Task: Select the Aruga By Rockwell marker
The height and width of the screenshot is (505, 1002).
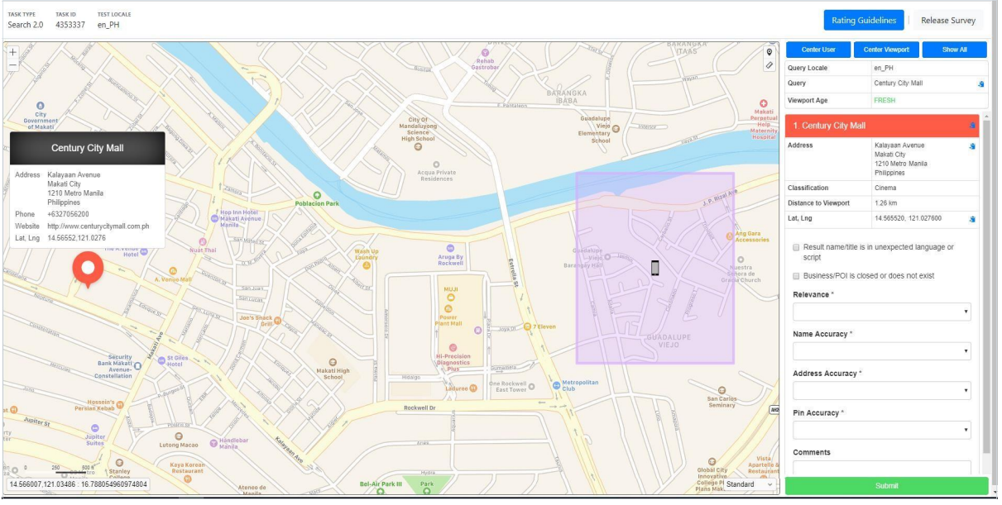Action: [450, 247]
